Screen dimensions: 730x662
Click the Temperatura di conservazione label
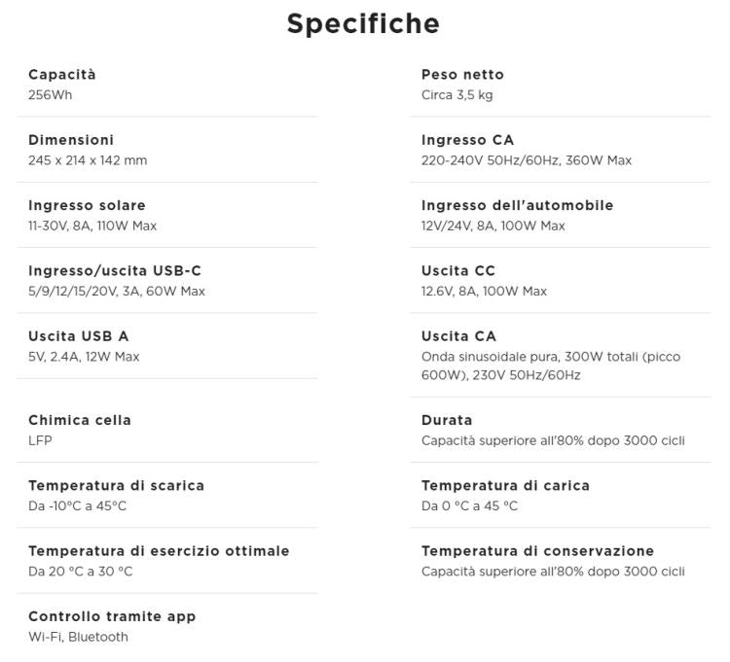click(x=537, y=551)
